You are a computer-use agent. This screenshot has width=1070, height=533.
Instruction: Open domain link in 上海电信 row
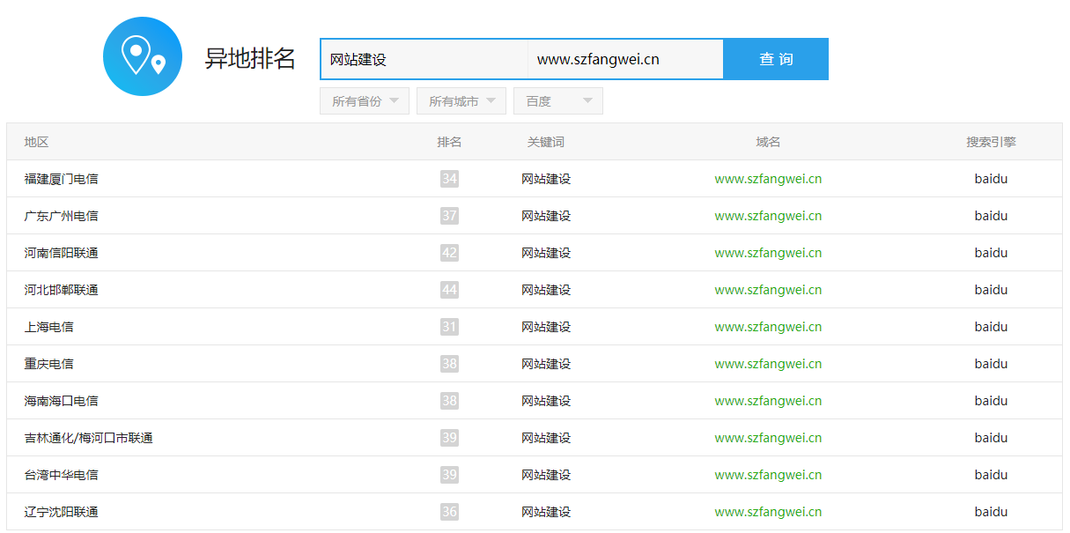pyautogui.click(x=768, y=327)
